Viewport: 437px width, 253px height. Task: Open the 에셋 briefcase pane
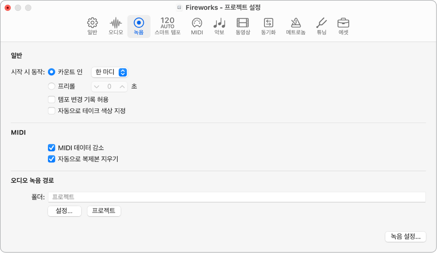coord(343,27)
